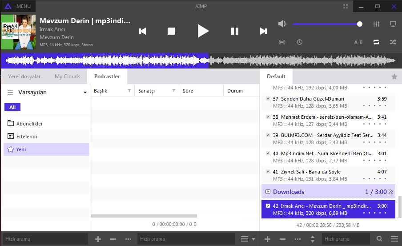This screenshot has width=402, height=246.
Task: Mute audio via the speaker icon
Action: [x=282, y=24]
